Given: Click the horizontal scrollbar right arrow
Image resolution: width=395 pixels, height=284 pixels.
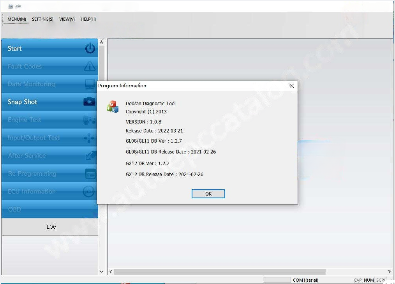Looking at the screenshot, I should point(390,272).
